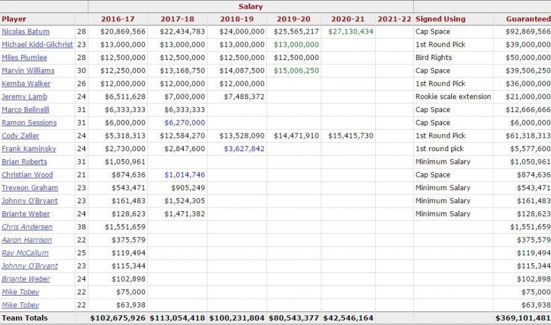
Task: Open Briante Weber link in $128,623 row
Action: click(26, 214)
